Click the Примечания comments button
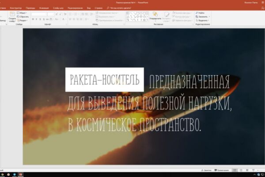 222,170
